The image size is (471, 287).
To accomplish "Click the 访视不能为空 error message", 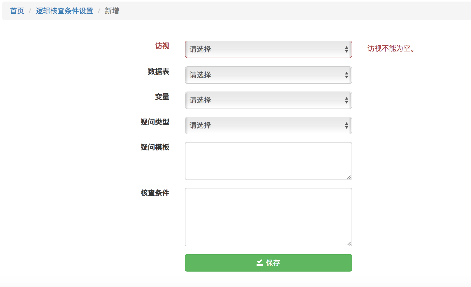I will point(391,48).
